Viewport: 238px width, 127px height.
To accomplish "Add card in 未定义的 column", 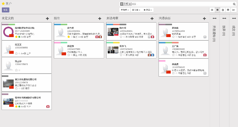I will click(47, 18).
